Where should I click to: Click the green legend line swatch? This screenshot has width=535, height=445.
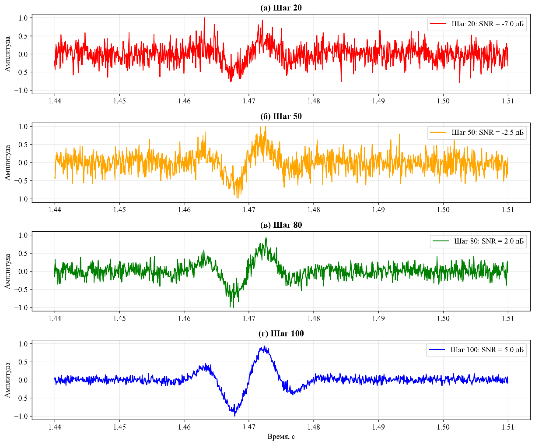441,241
